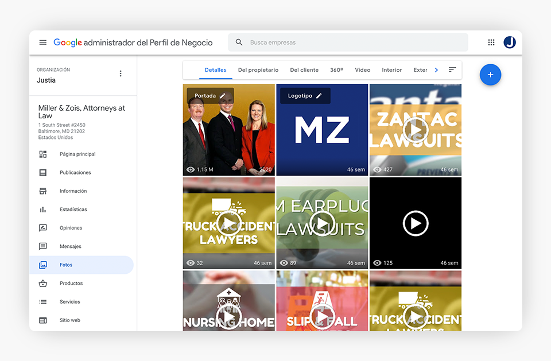Open the 360° tab

pyautogui.click(x=337, y=70)
